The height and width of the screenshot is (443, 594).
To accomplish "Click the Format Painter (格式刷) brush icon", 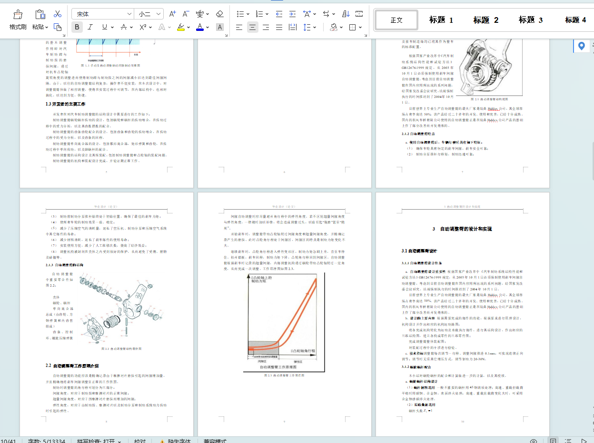I will coord(18,14).
